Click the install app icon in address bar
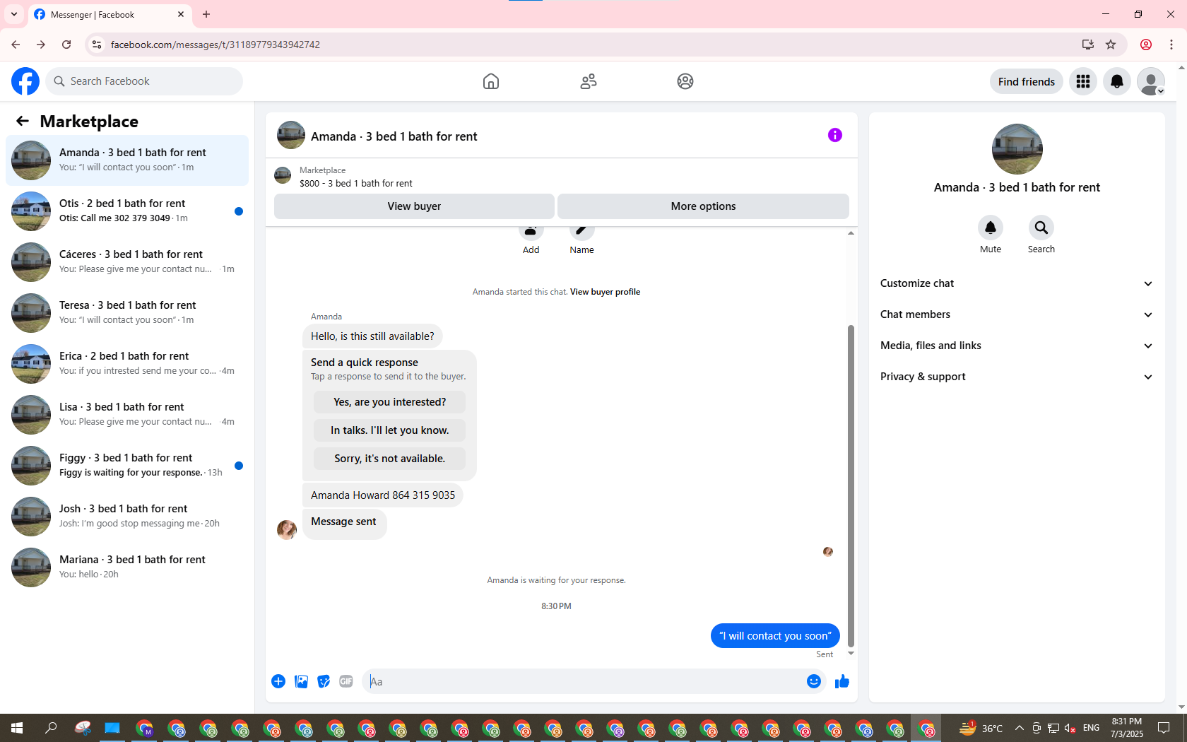Image resolution: width=1187 pixels, height=742 pixels. [x=1088, y=45]
